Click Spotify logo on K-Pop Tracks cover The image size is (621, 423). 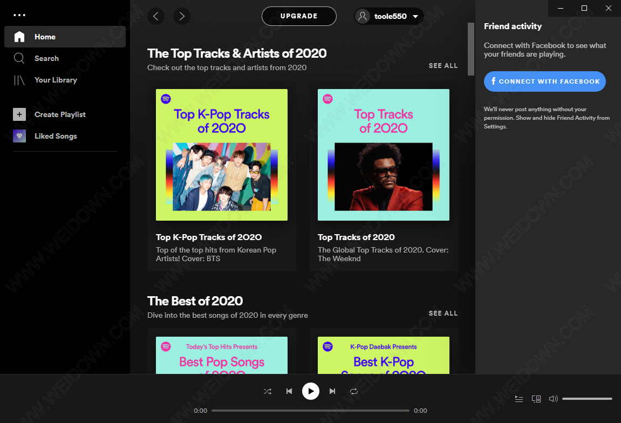[x=166, y=99]
